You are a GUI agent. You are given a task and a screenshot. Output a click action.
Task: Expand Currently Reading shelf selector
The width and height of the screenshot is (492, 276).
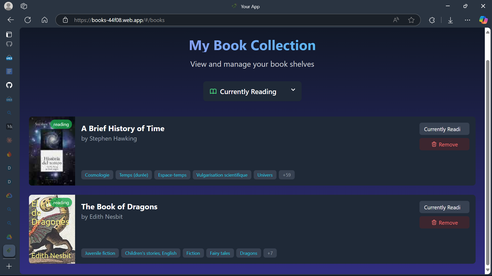coord(252,91)
